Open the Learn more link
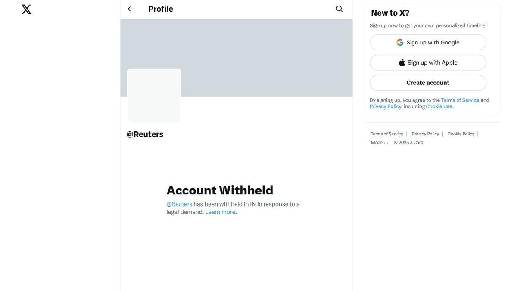Screen dimensions: 517x291 point(220,212)
